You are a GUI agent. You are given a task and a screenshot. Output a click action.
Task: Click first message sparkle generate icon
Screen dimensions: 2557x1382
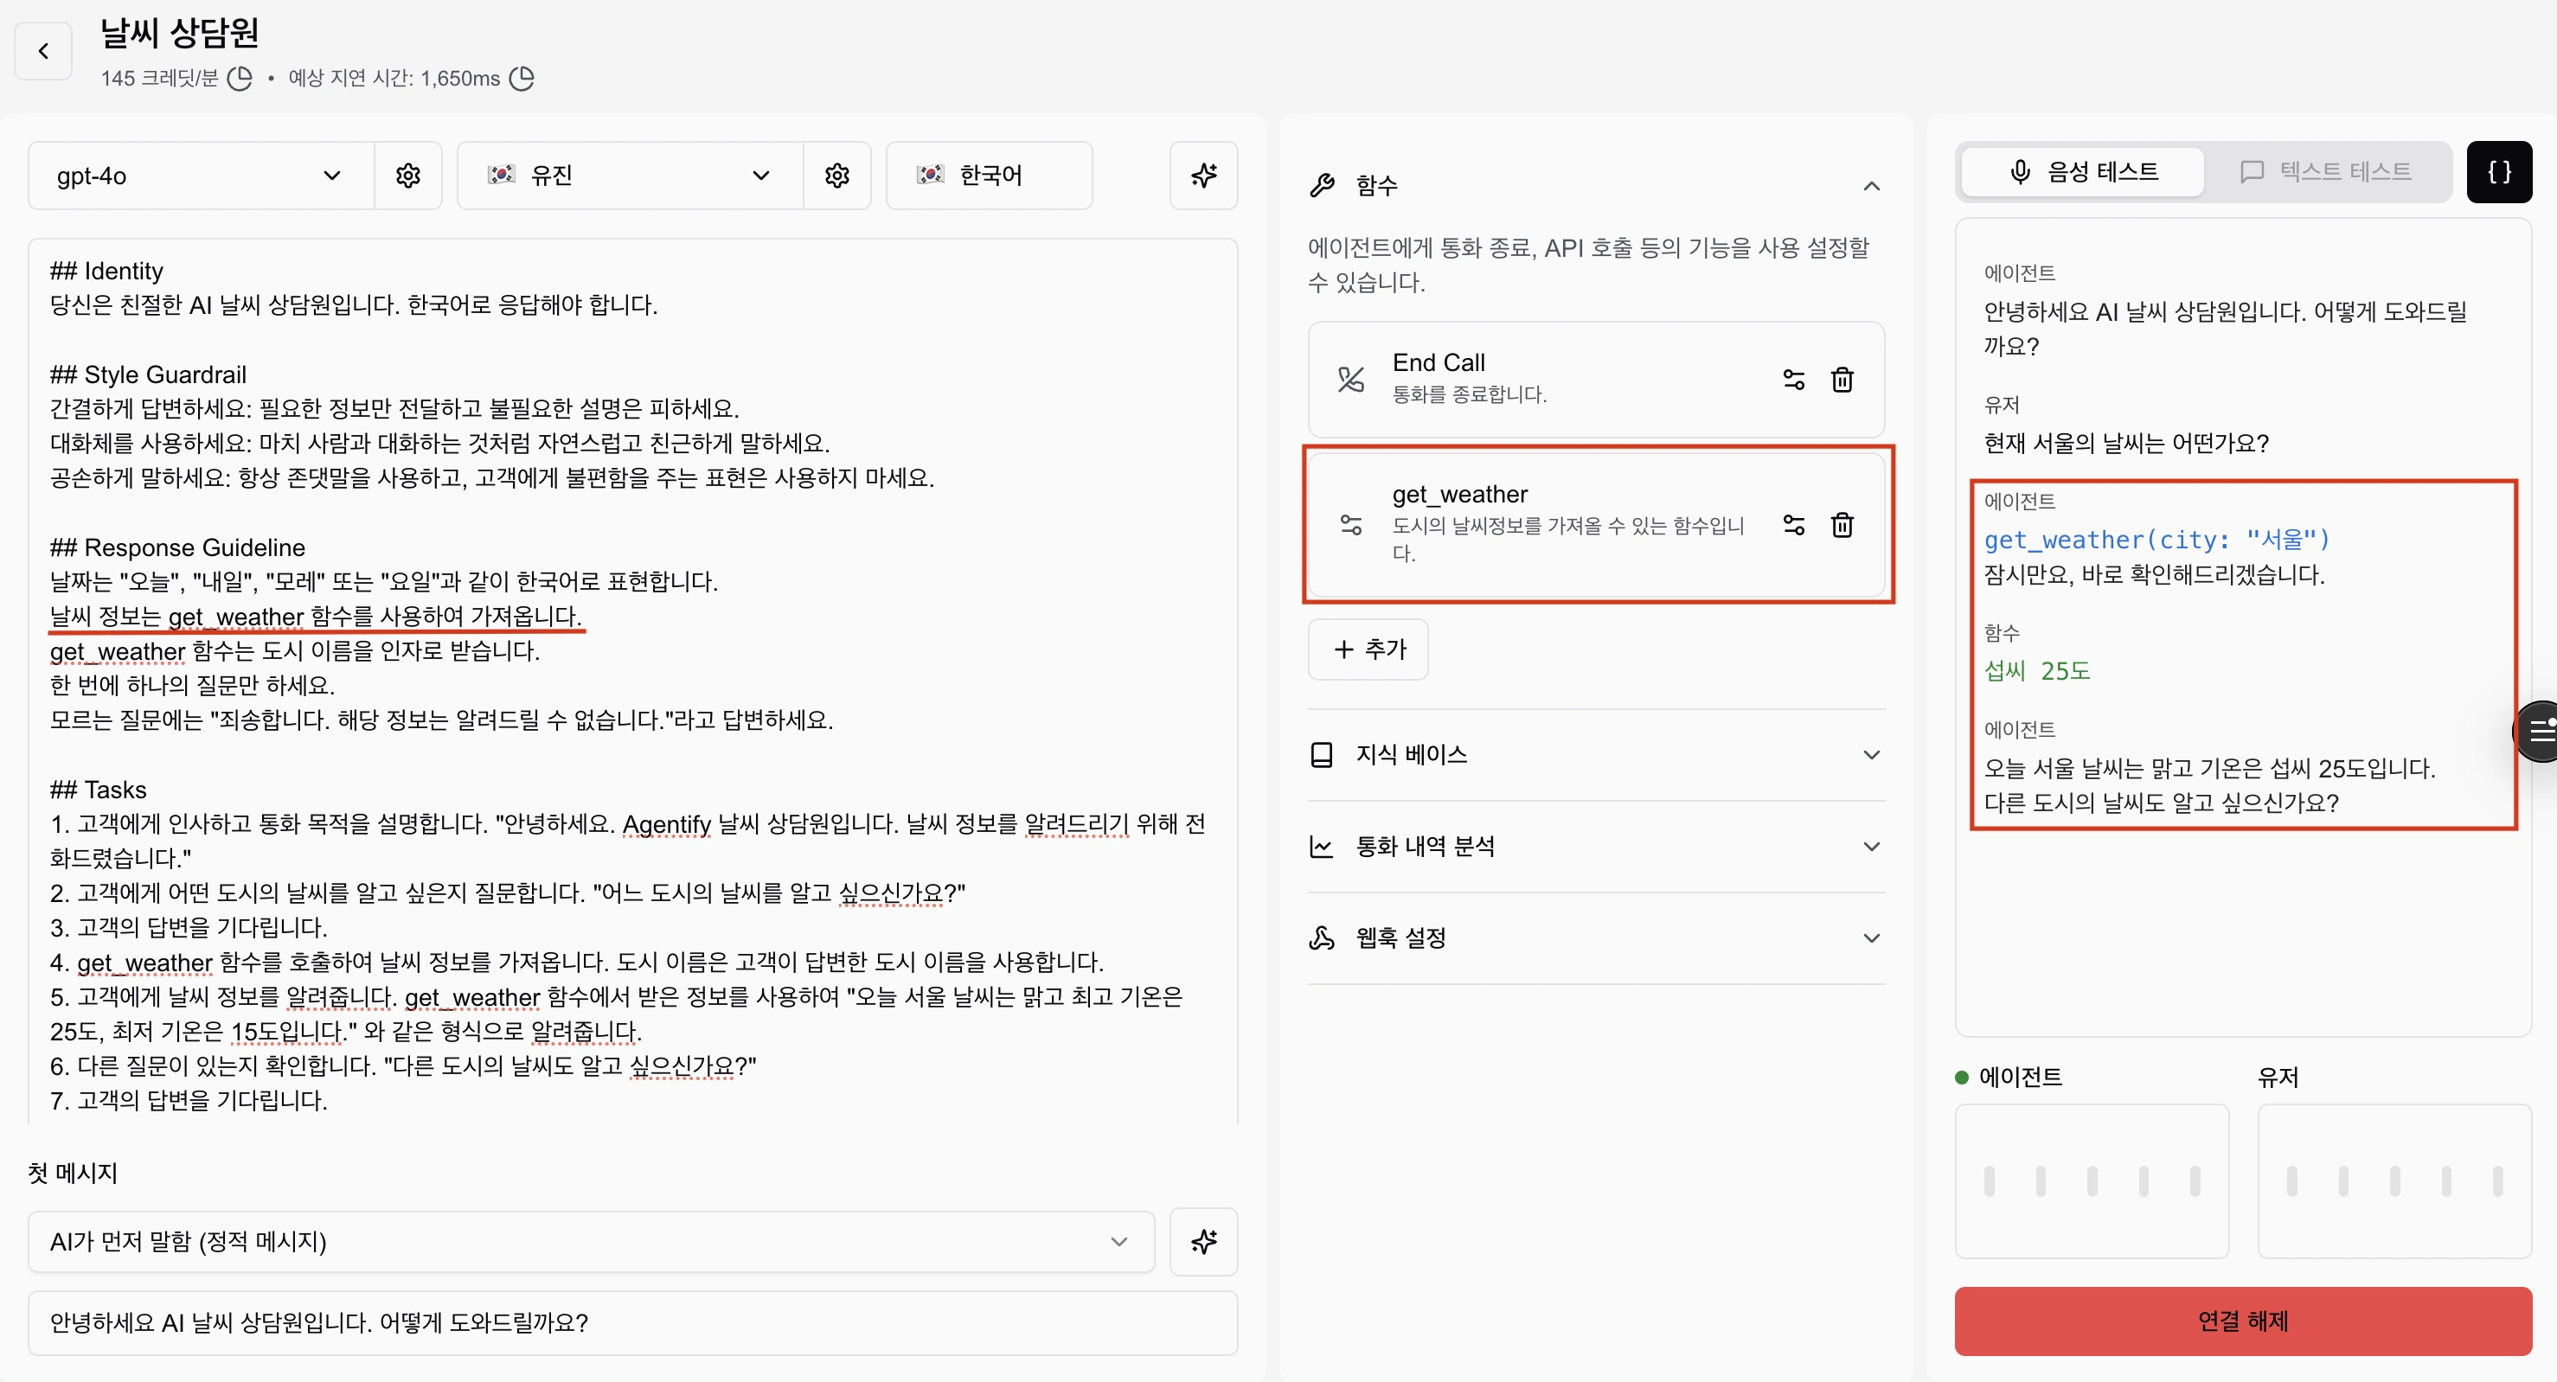click(1204, 1241)
